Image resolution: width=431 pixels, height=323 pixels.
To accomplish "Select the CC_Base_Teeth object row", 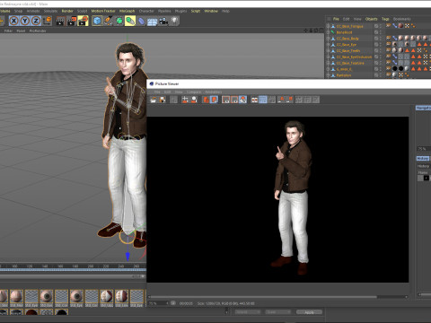I will (x=348, y=51).
